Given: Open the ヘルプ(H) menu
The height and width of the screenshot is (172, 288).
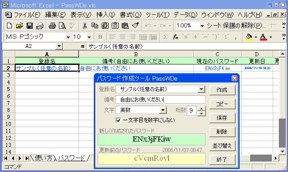Looking at the screenshot, I should point(250,15).
